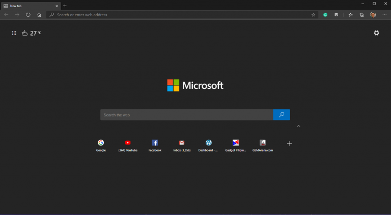Refresh the page using reload button
The height and width of the screenshot is (215, 391).
(28, 15)
